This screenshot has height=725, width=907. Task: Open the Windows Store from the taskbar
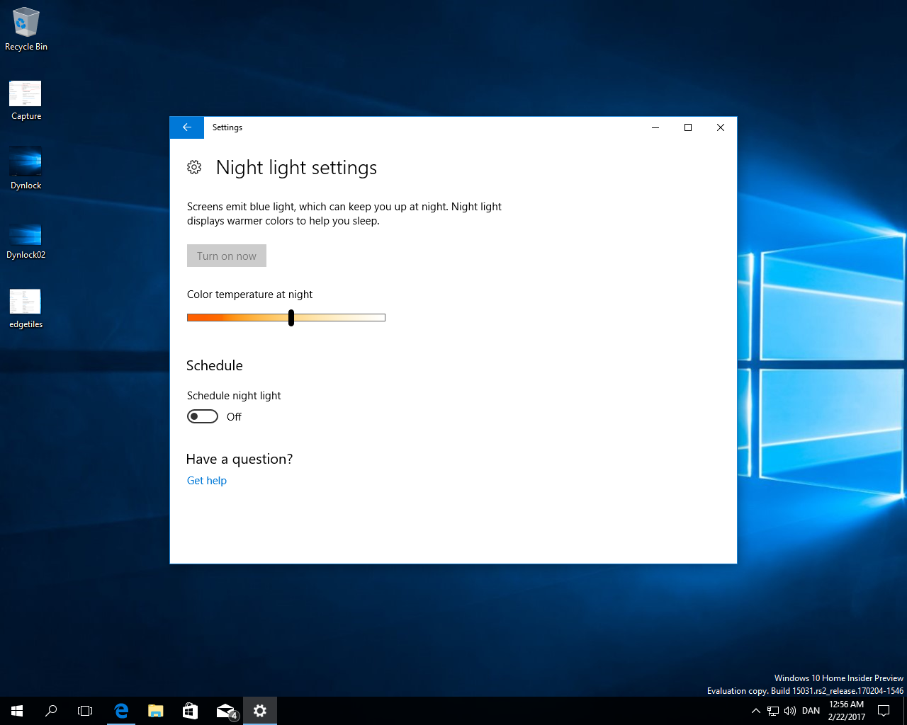(189, 711)
